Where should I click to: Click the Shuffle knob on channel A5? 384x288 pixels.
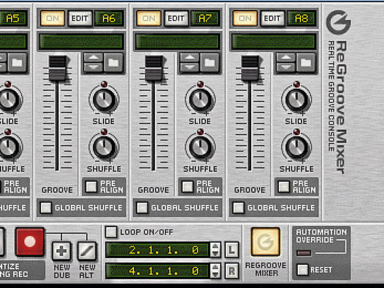(x=8, y=147)
